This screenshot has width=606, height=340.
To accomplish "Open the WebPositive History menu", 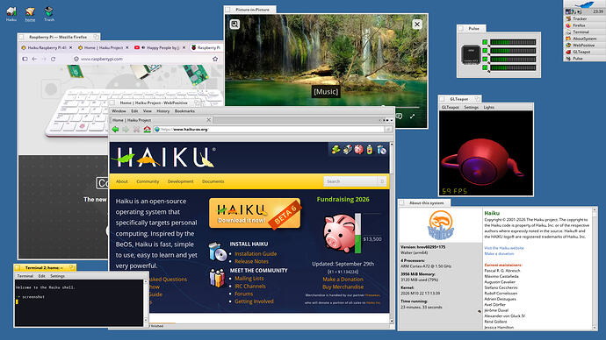I will [162, 111].
